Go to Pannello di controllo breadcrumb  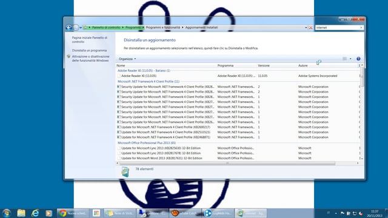(x=106, y=28)
